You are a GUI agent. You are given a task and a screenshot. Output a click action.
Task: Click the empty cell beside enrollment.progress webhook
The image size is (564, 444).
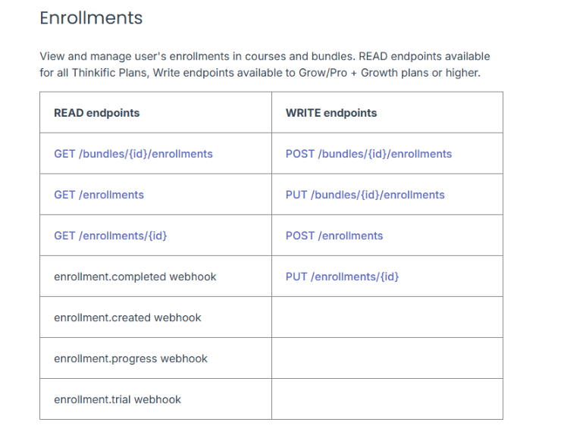pyautogui.click(x=387, y=358)
